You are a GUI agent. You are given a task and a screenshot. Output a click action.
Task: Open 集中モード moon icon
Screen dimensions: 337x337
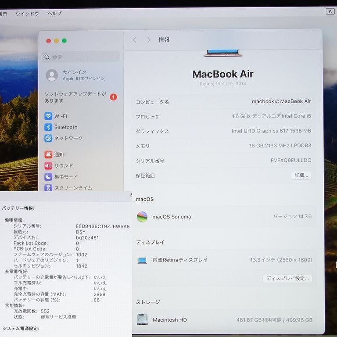click(x=48, y=177)
